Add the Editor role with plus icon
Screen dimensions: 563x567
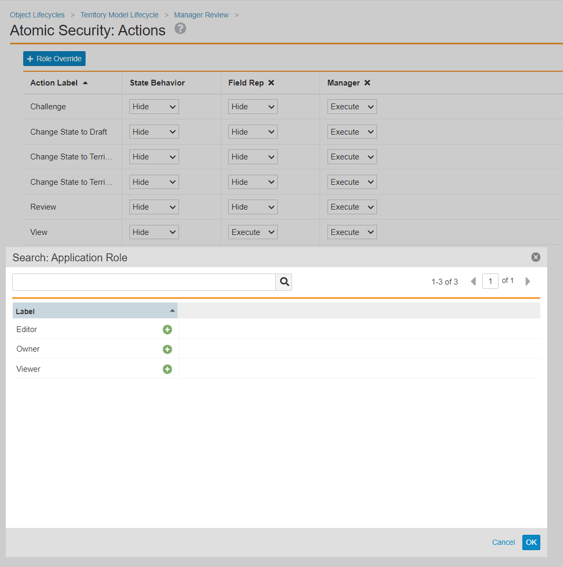(x=167, y=329)
